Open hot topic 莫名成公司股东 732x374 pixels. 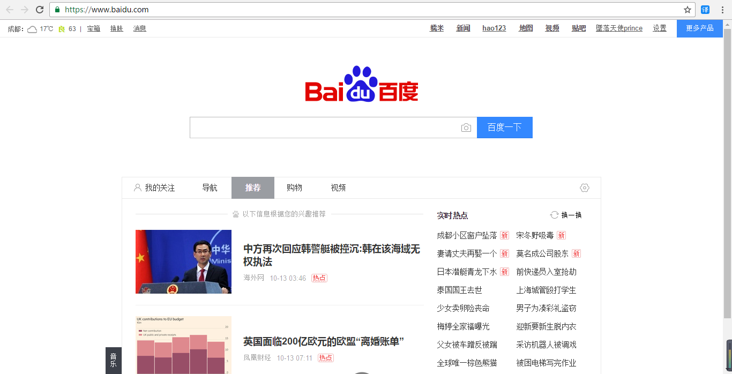click(x=542, y=253)
